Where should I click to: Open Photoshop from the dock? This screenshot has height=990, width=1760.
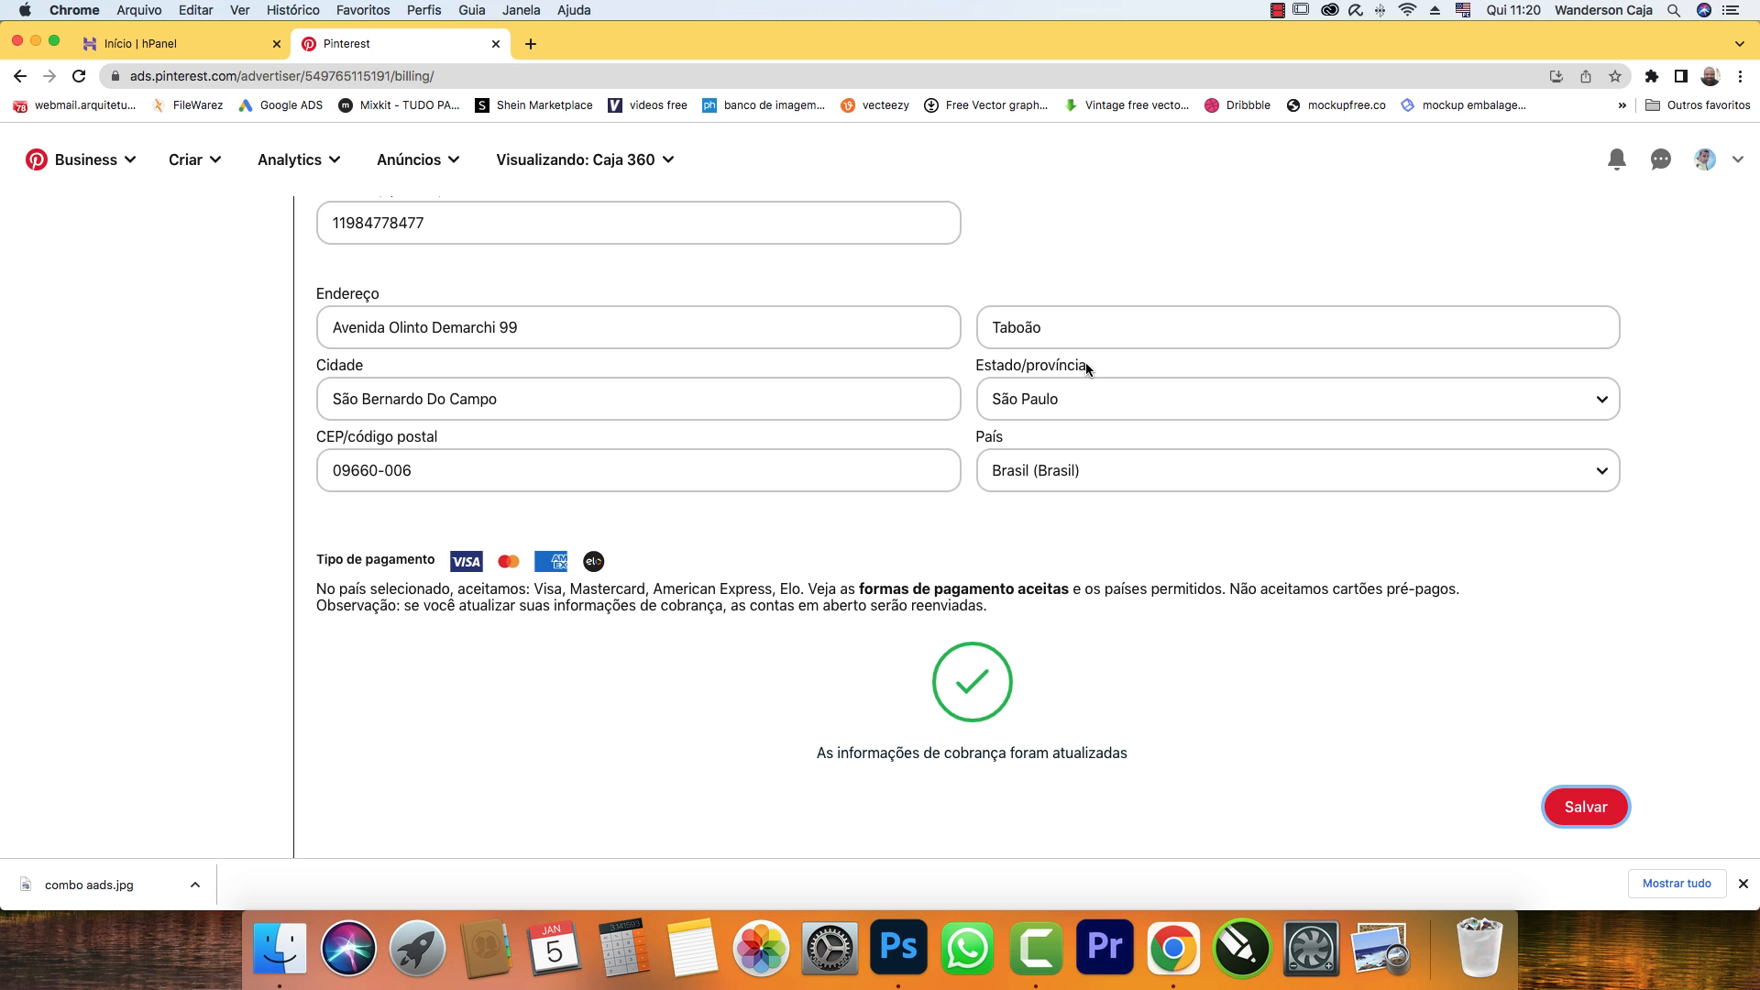pyautogui.click(x=898, y=948)
